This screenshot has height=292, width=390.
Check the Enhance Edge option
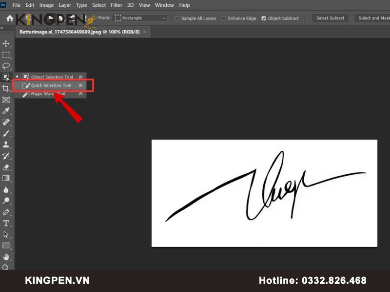click(x=224, y=18)
